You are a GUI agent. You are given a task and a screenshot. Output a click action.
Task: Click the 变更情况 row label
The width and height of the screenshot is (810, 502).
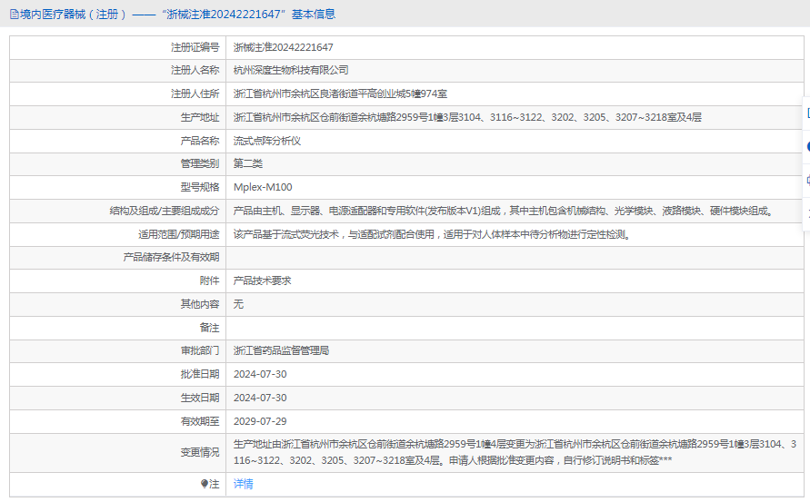coord(199,452)
